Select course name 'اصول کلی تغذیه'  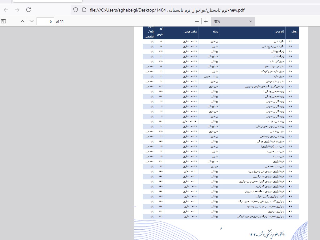coord(277,62)
